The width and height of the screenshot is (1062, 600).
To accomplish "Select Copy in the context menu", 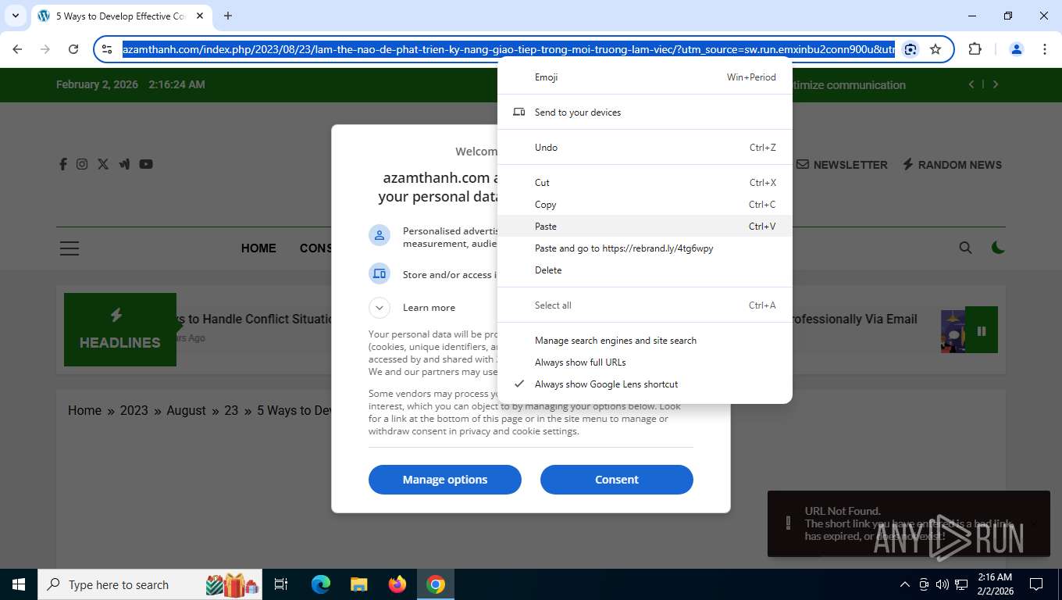I will coord(645,205).
